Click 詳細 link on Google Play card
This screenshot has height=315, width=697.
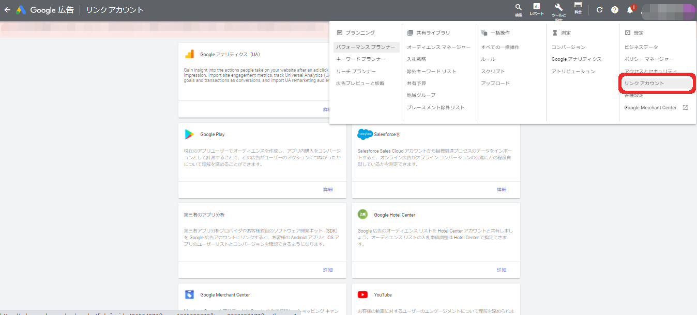point(328,189)
